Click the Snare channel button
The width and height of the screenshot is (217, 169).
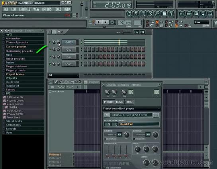click(x=68, y=64)
